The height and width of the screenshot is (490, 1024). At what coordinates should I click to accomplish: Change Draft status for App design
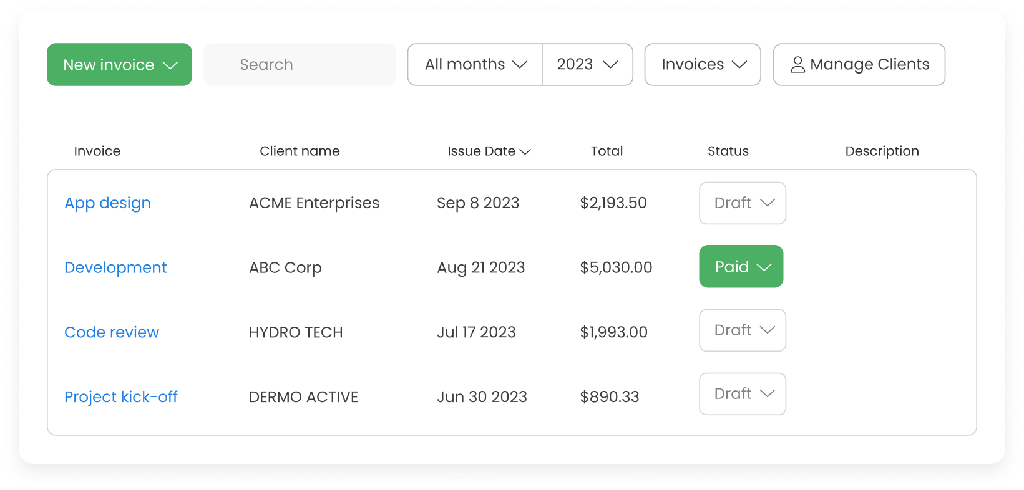[x=743, y=203]
